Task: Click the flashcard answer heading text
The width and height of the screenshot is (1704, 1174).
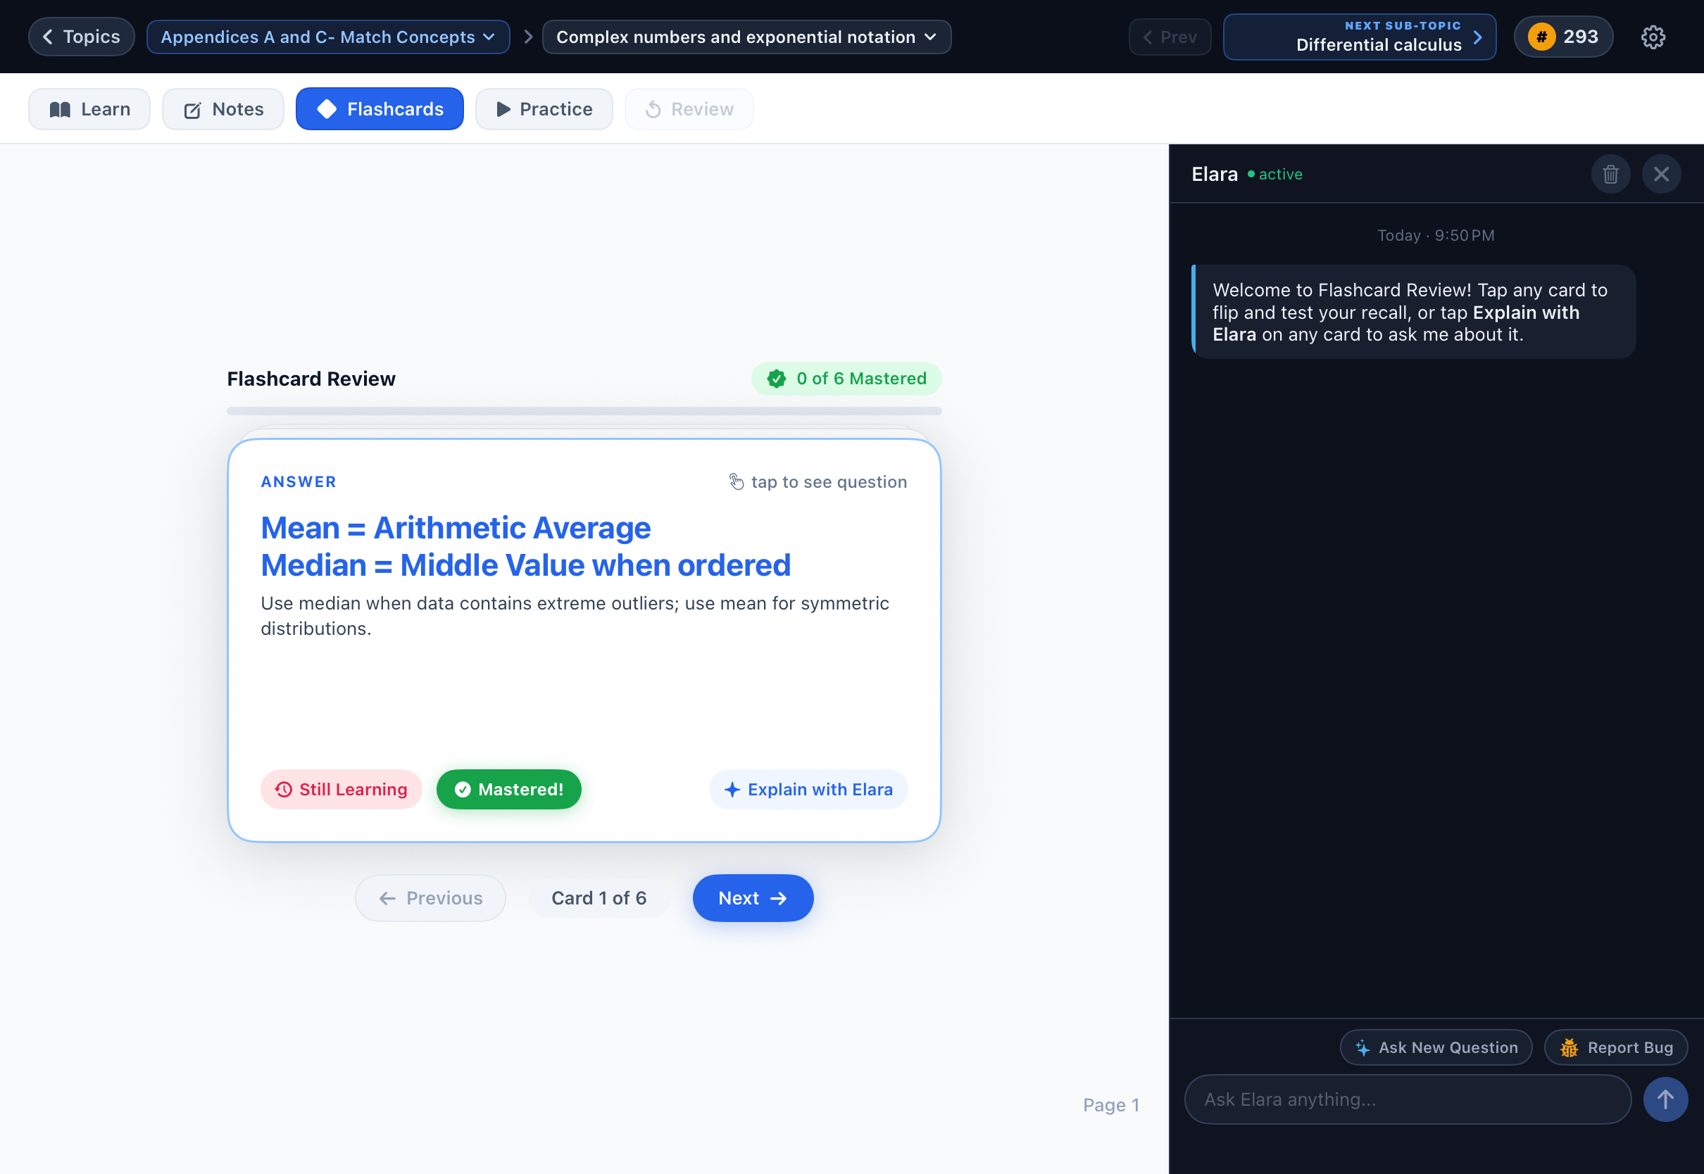Action: pos(525,547)
